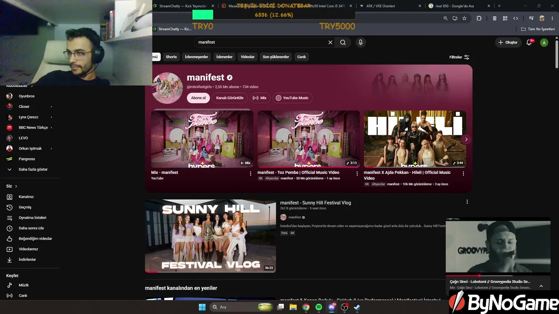Open the Filtreler filter menu
Viewport: 559px width, 314px height.
tap(459, 57)
